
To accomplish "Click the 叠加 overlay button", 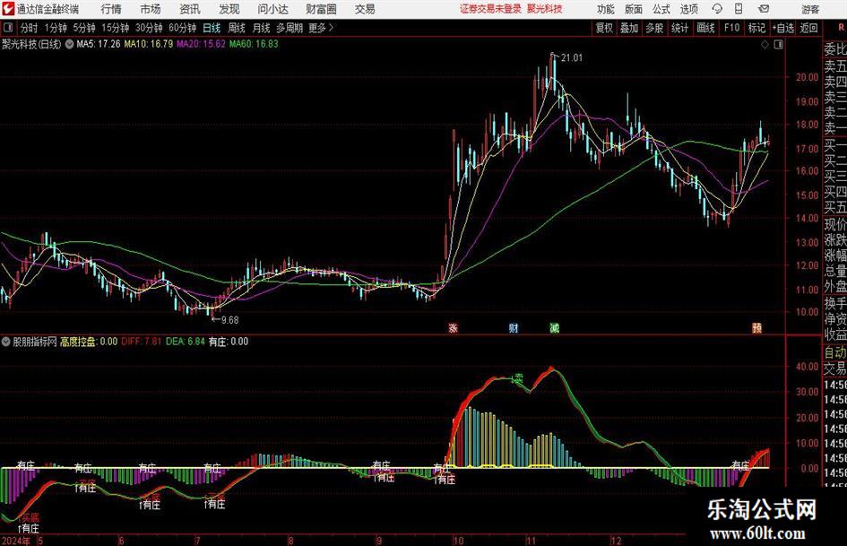I will pyautogui.click(x=629, y=28).
